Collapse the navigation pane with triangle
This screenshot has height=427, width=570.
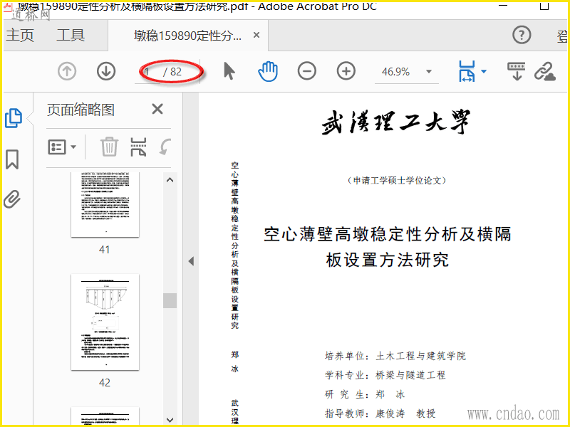coord(191,261)
